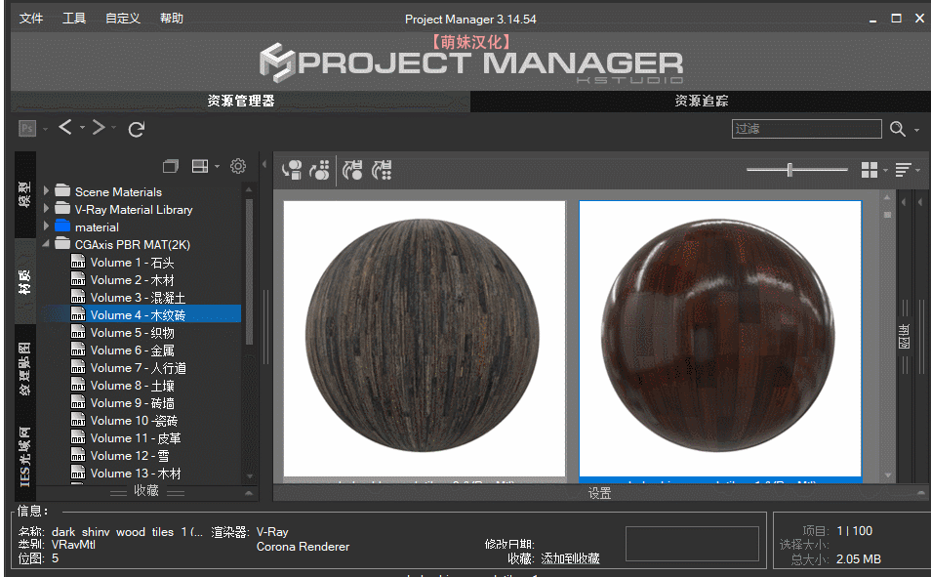Click the refresh icon in navigation bar
Image resolution: width=931 pixels, height=577 pixels.
137,129
